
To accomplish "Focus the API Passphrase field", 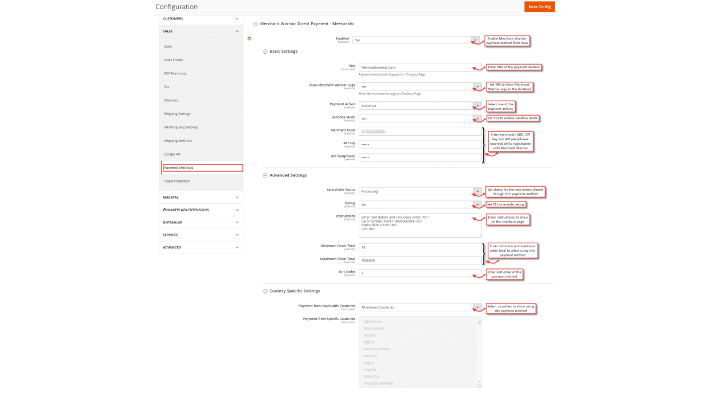I will [420, 157].
